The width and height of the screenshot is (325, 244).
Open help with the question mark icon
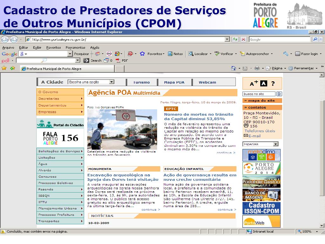point(273,84)
